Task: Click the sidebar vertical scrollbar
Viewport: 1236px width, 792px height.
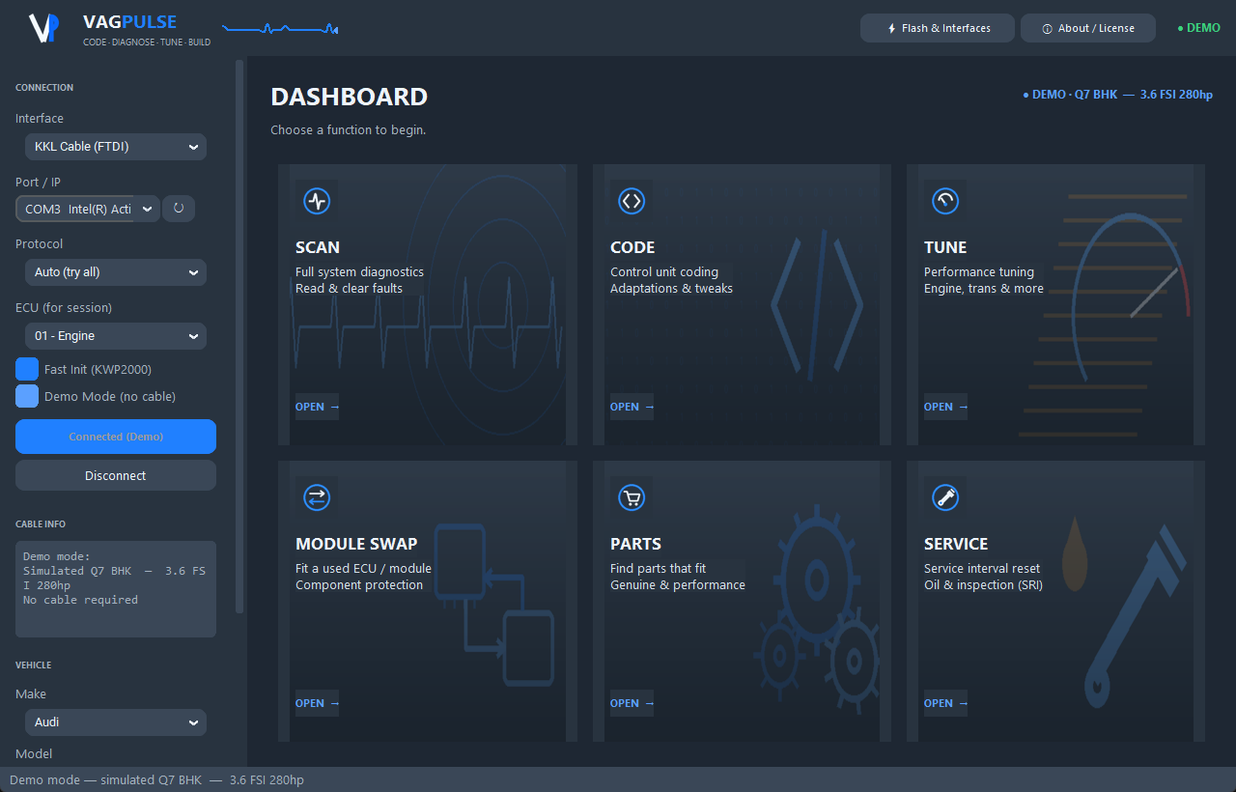Action: pos(239,336)
